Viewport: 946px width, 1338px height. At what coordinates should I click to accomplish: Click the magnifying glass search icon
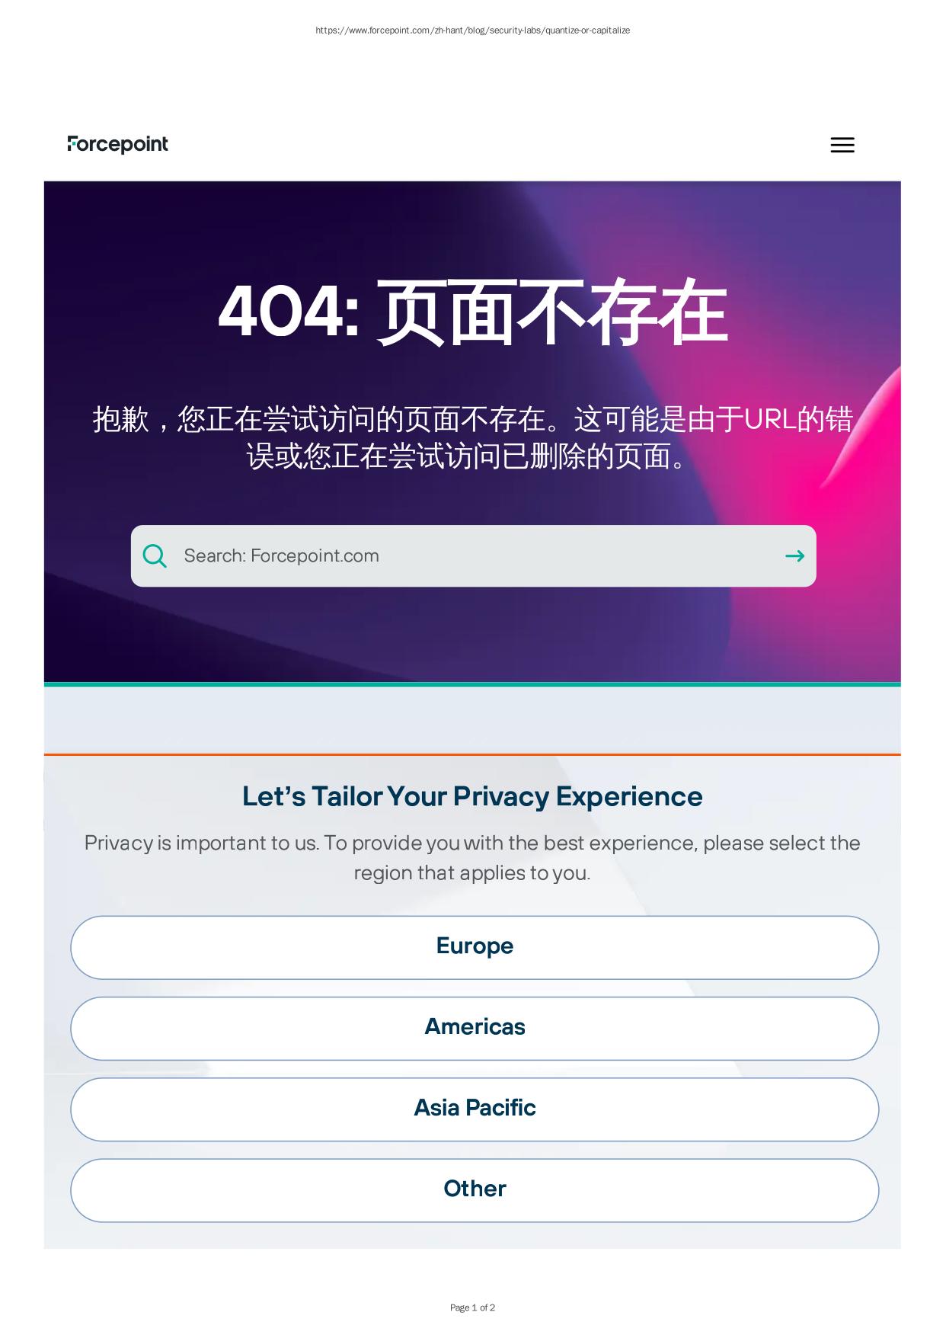click(155, 556)
